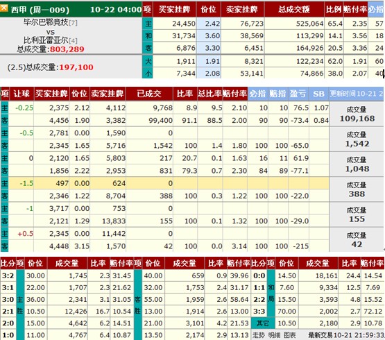The width and height of the screenshot is (385, 340).
Task: Select the 赔指 tab in handicap table
Action: [x=277, y=94]
